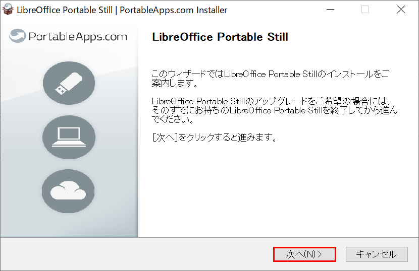This screenshot has height=271, width=419.
Task: Click the disabled maximize button
Action: click(365, 10)
